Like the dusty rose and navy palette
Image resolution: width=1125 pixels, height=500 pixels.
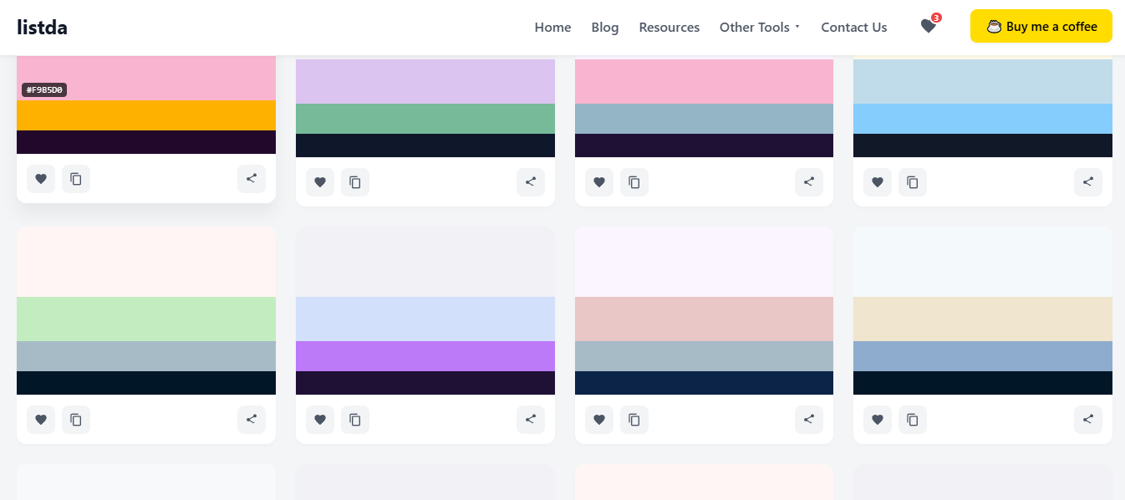coord(599,420)
